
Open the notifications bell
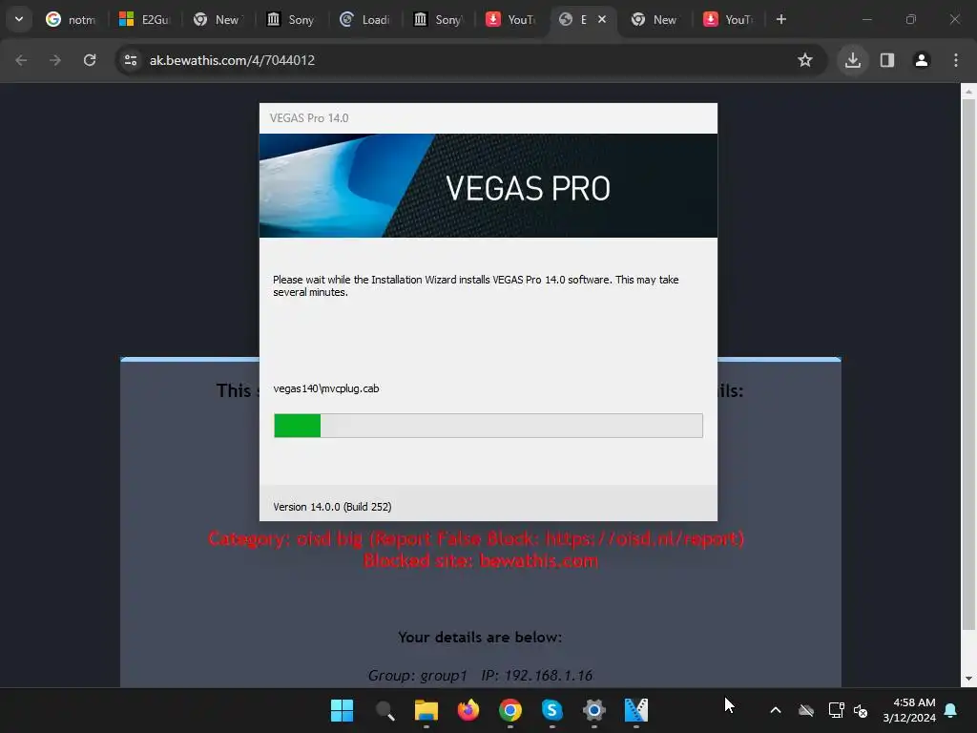tap(951, 710)
